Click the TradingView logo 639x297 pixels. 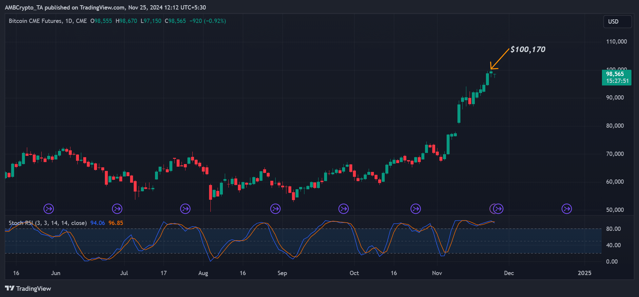(28, 288)
